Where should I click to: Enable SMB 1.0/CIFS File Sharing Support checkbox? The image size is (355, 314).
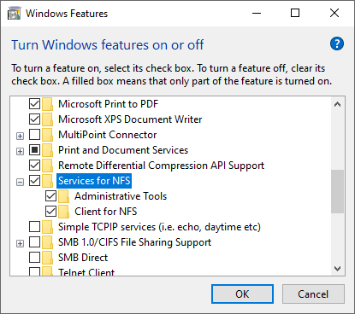34,242
